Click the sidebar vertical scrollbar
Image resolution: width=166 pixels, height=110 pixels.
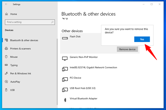57,72
